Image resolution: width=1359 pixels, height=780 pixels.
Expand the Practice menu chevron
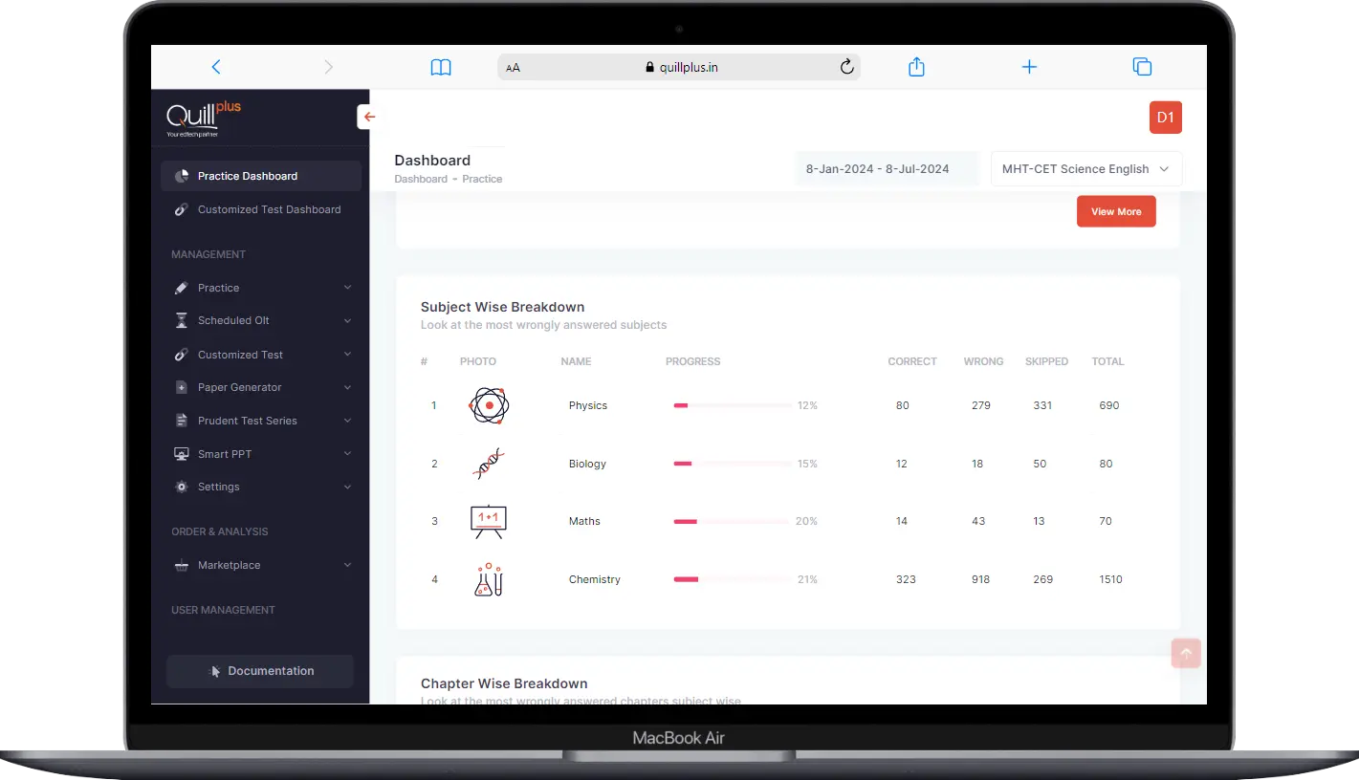point(347,288)
